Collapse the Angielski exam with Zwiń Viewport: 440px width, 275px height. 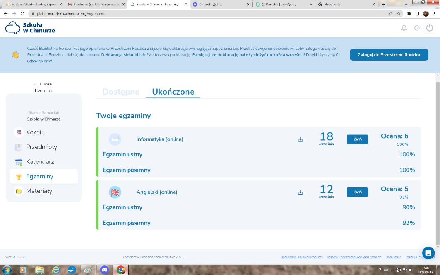click(x=357, y=192)
